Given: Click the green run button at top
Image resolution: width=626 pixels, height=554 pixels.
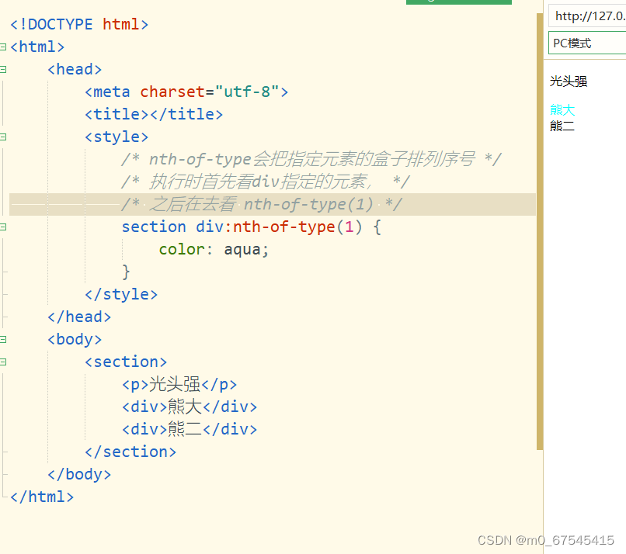Looking at the screenshot, I should pos(458,2).
